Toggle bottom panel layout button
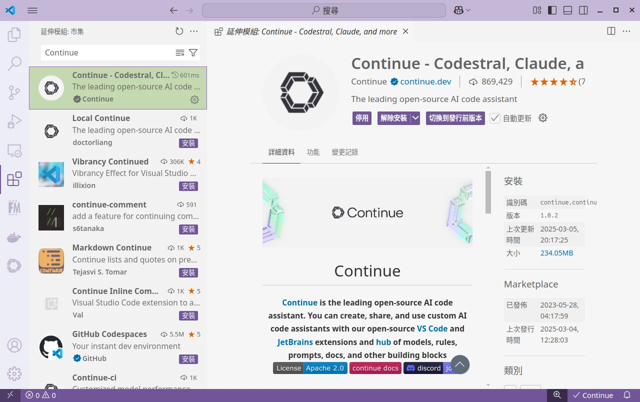 click(568, 10)
